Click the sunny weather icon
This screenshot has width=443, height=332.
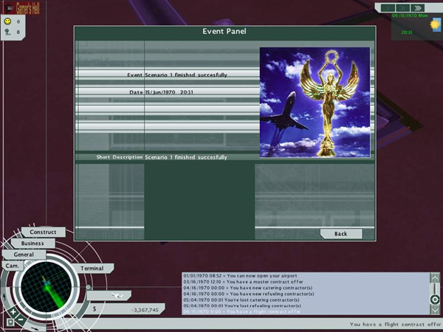click(434, 24)
